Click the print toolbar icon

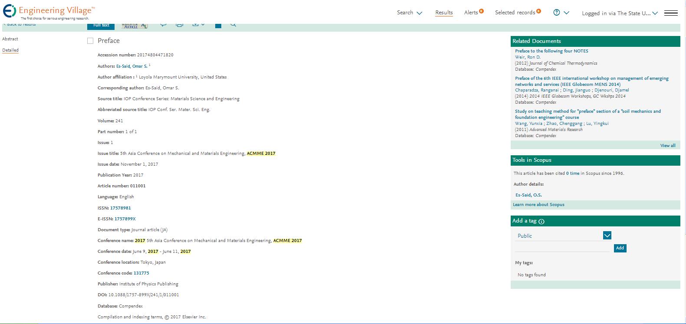pos(179,25)
